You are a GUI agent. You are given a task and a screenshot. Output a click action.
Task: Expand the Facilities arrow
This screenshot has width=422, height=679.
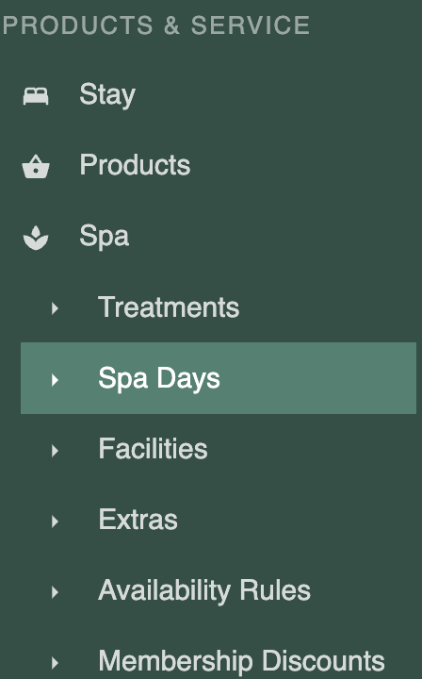pos(55,451)
